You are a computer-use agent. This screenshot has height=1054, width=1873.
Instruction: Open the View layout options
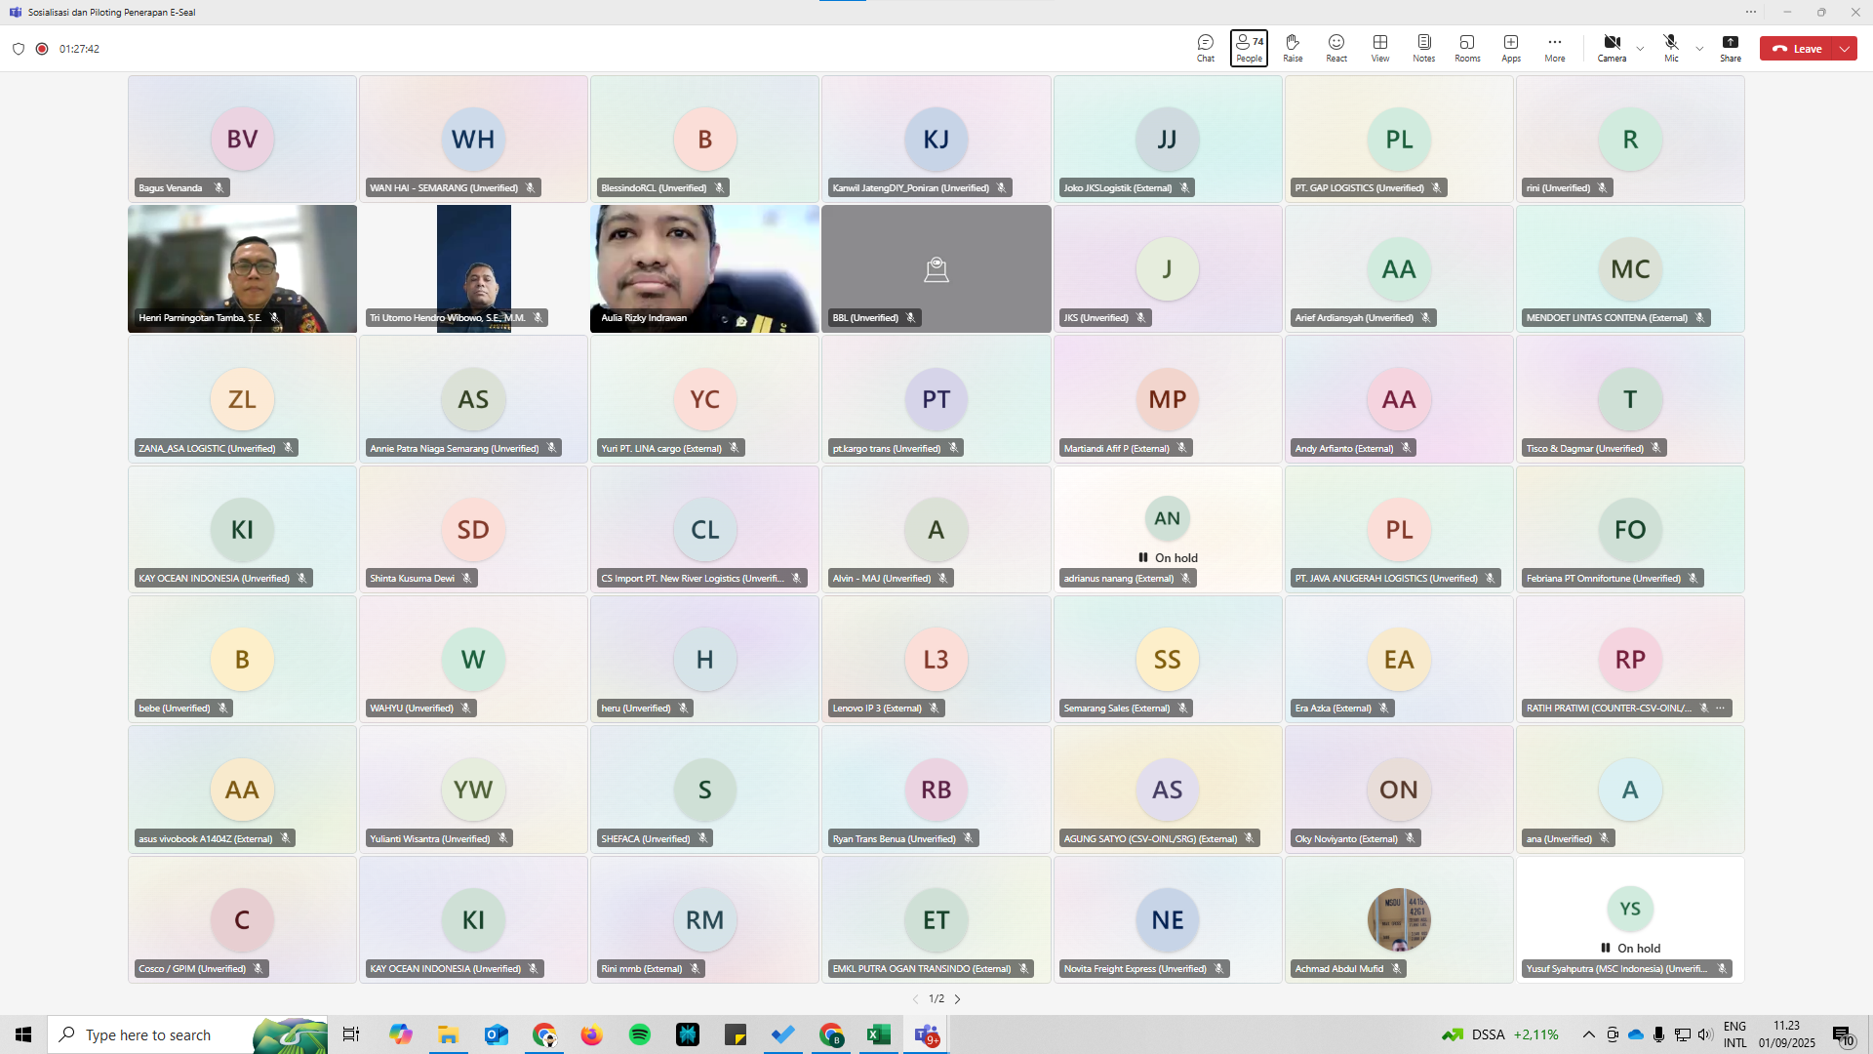tap(1380, 48)
